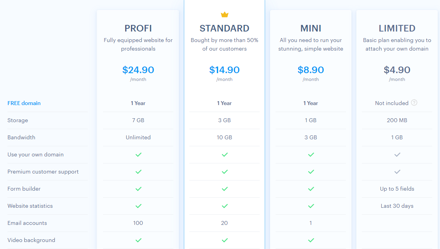Choose the LIMITED plan heading
440x249 pixels.
click(x=397, y=28)
